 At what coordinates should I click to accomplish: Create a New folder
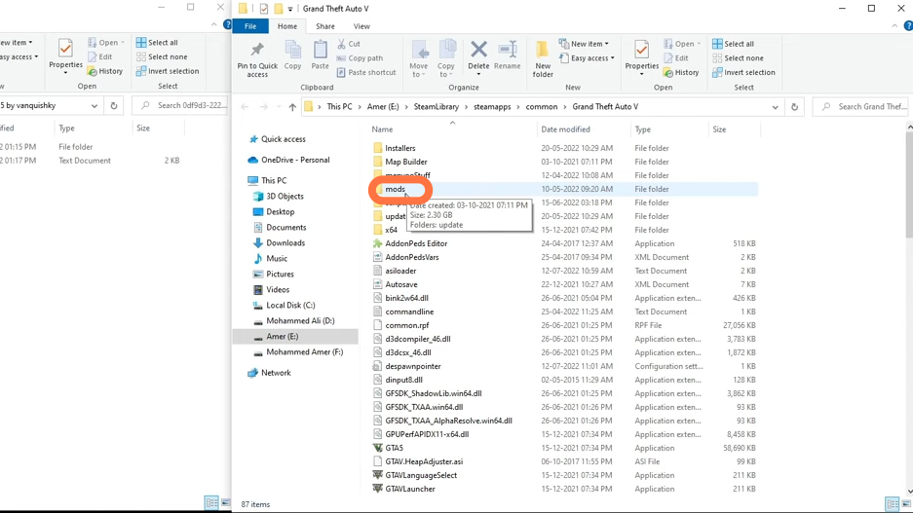coord(543,58)
